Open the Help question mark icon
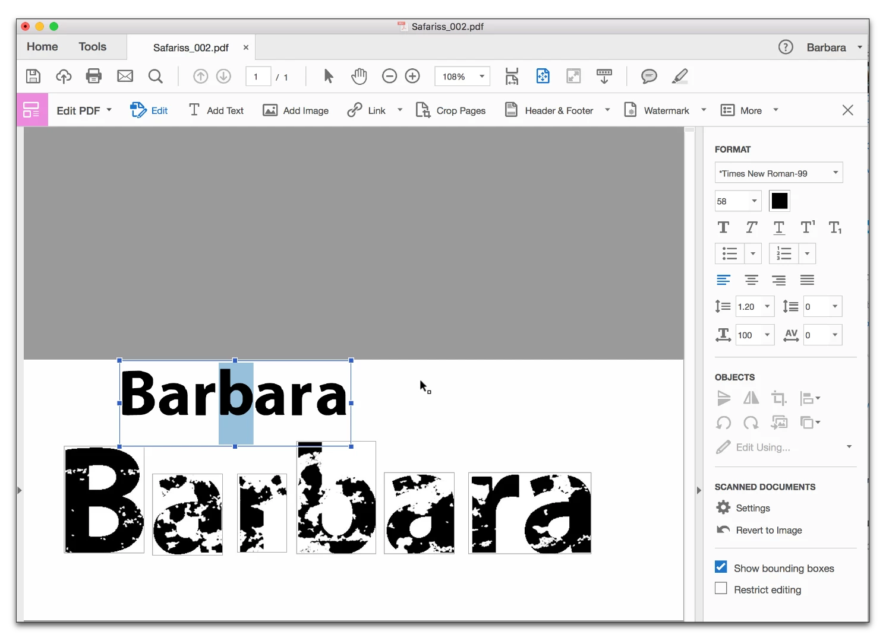886x641 pixels. (786, 47)
